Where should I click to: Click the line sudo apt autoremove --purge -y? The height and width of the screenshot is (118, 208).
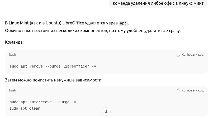click(x=43, y=102)
